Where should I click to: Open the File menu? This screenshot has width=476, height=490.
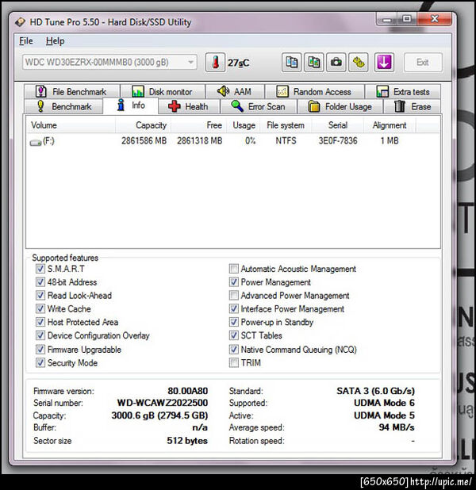tap(26, 41)
